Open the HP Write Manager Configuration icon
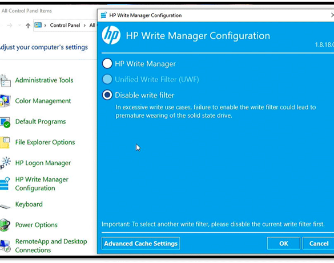Viewport: 334px width, 263px height. pos(5,184)
